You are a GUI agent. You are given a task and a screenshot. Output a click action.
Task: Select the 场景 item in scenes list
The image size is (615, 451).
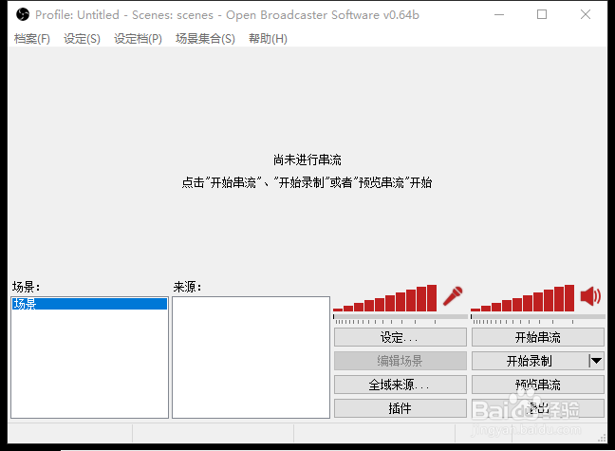pyautogui.click(x=89, y=304)
